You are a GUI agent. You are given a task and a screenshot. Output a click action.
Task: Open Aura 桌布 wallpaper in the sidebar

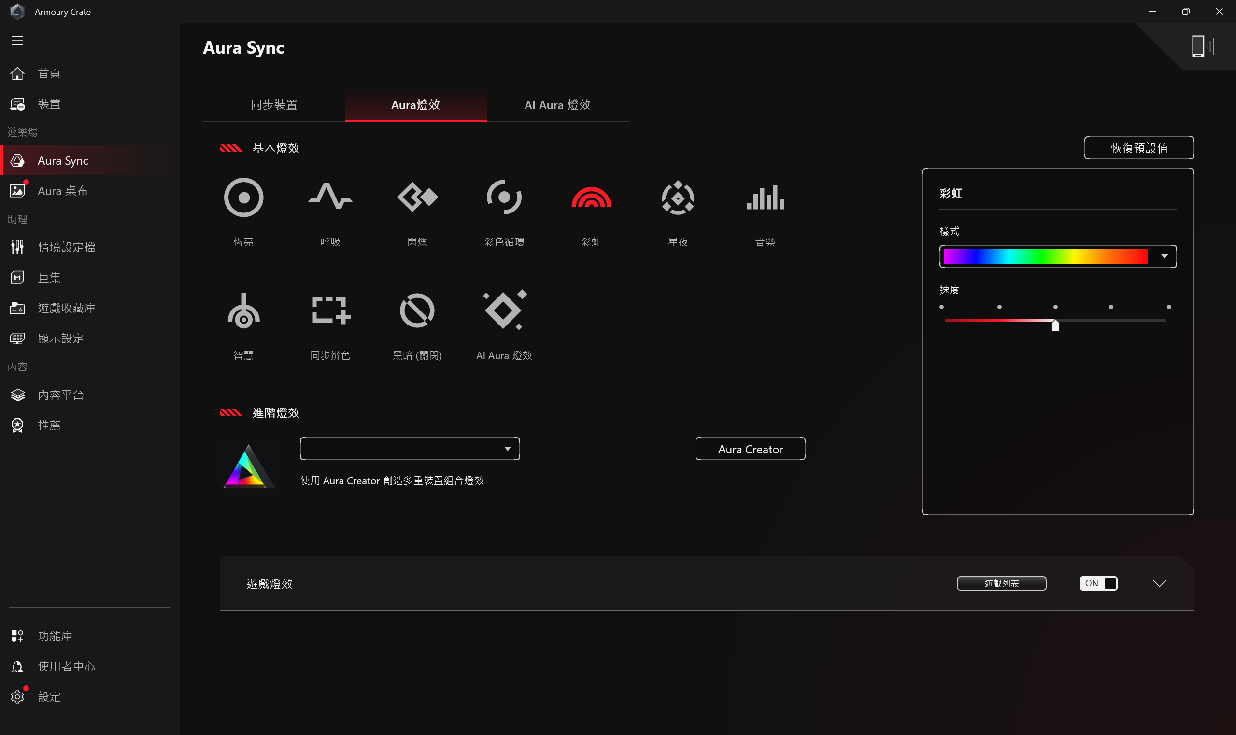89,191
